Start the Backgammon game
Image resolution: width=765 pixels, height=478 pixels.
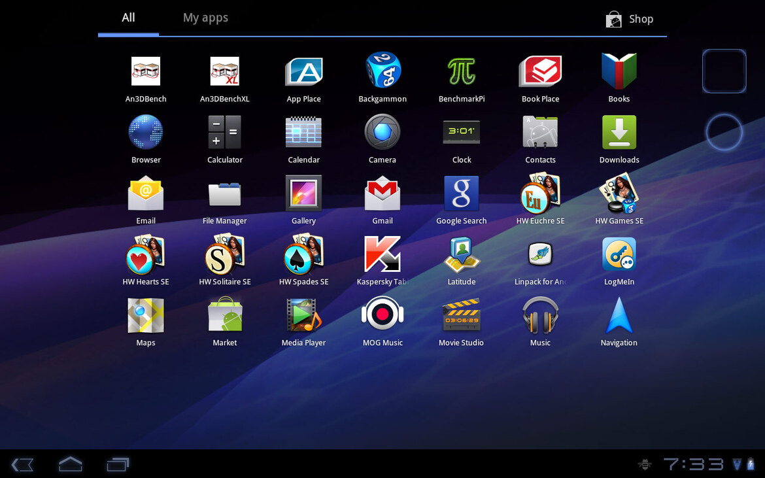pyautogui.click(x=382, y=70)
